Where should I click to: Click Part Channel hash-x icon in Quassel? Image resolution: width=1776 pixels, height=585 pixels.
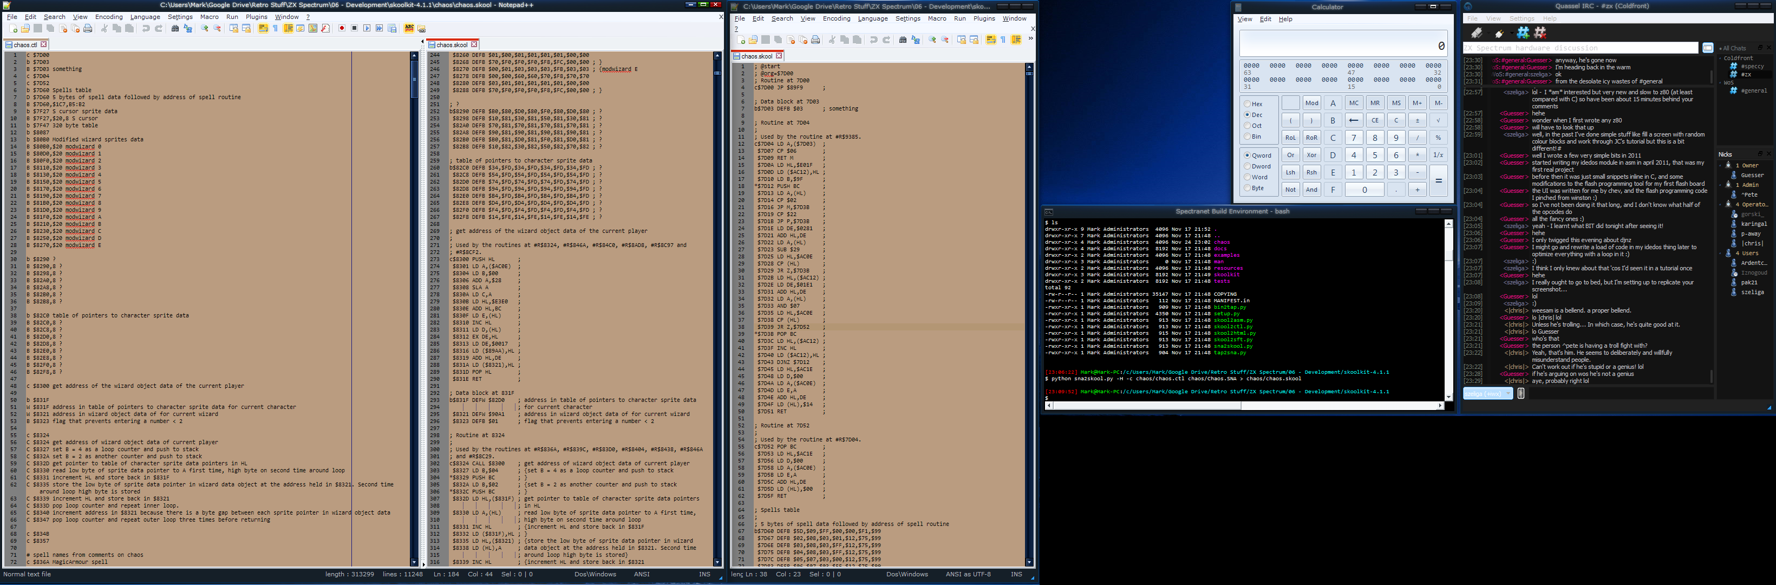1539,32
